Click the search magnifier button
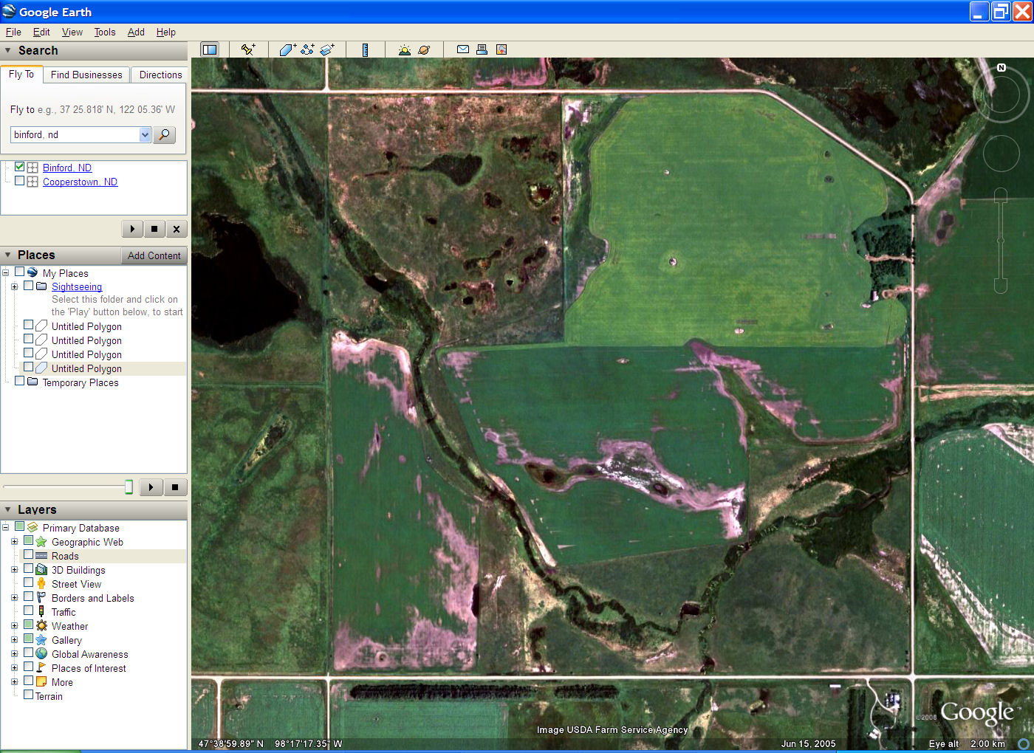The height and width of the screenshot is (753, 1034). coord(164,134)
